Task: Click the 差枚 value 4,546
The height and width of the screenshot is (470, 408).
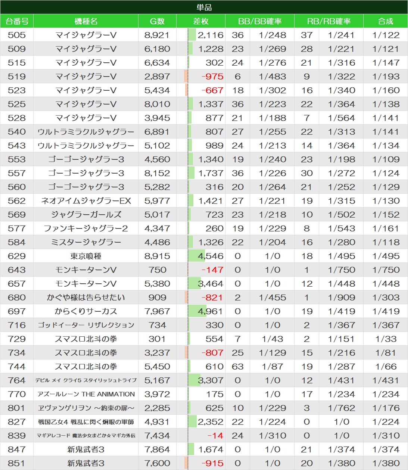Action: point(211,256)
